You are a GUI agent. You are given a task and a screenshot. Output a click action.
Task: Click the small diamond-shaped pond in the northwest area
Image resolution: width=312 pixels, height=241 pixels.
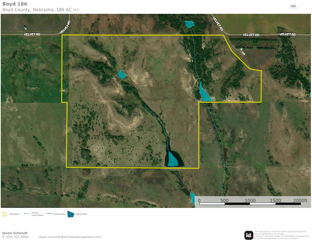tap(122, 74)
